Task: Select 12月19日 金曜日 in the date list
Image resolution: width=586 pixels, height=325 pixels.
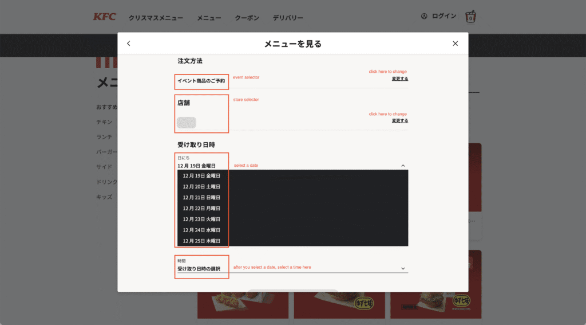Action: pos(292,175)
